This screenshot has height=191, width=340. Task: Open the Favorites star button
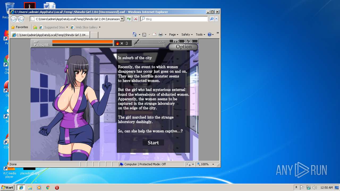click(x=20, y=27)
